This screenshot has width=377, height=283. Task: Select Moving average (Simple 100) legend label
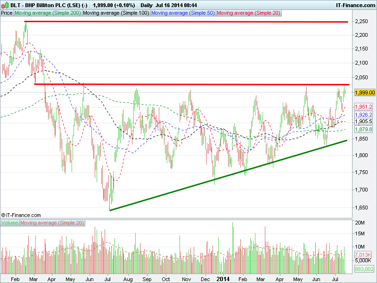point(116,13)
